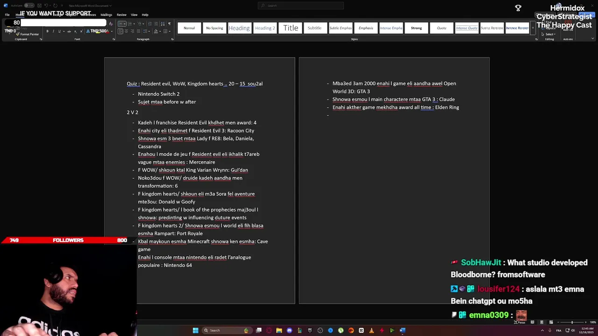Click the Save icon in title bar
The image size is (598, 336).
[39, 6]
